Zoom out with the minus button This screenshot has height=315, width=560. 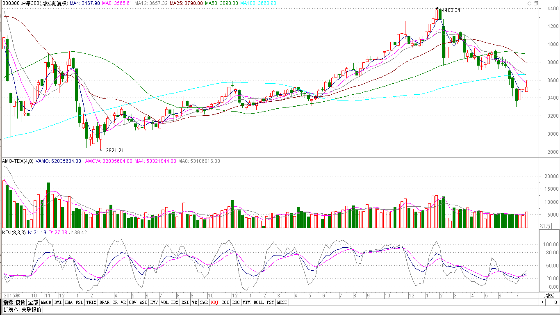click(x=549, y=302)
